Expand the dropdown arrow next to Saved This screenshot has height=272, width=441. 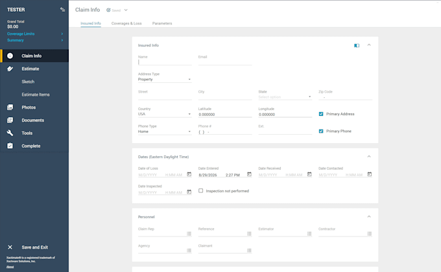pos(126,10)
